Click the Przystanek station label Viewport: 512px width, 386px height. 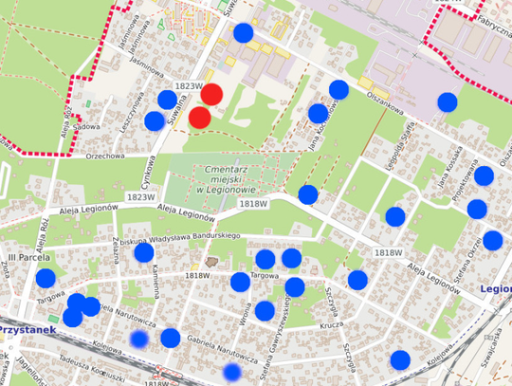click(28, 329)
